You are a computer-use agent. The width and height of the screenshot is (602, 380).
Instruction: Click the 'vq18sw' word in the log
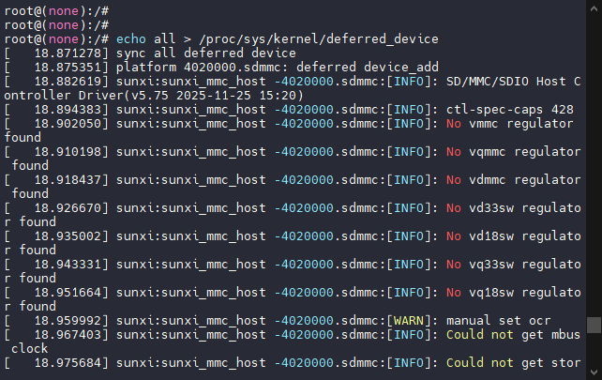tap(493, 292)
